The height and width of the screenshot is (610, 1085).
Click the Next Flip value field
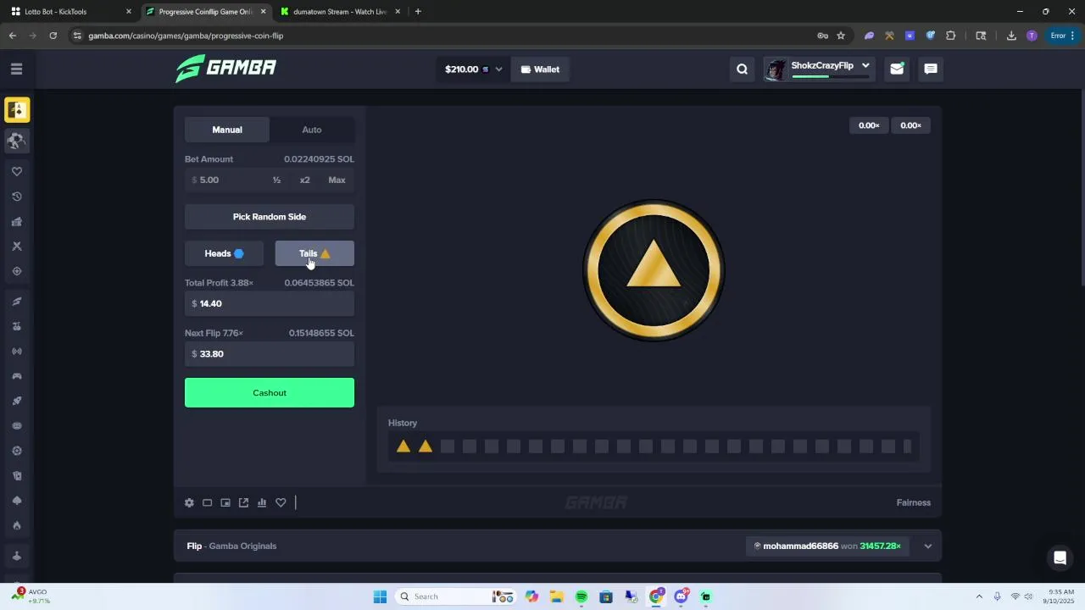click(270, 354)
